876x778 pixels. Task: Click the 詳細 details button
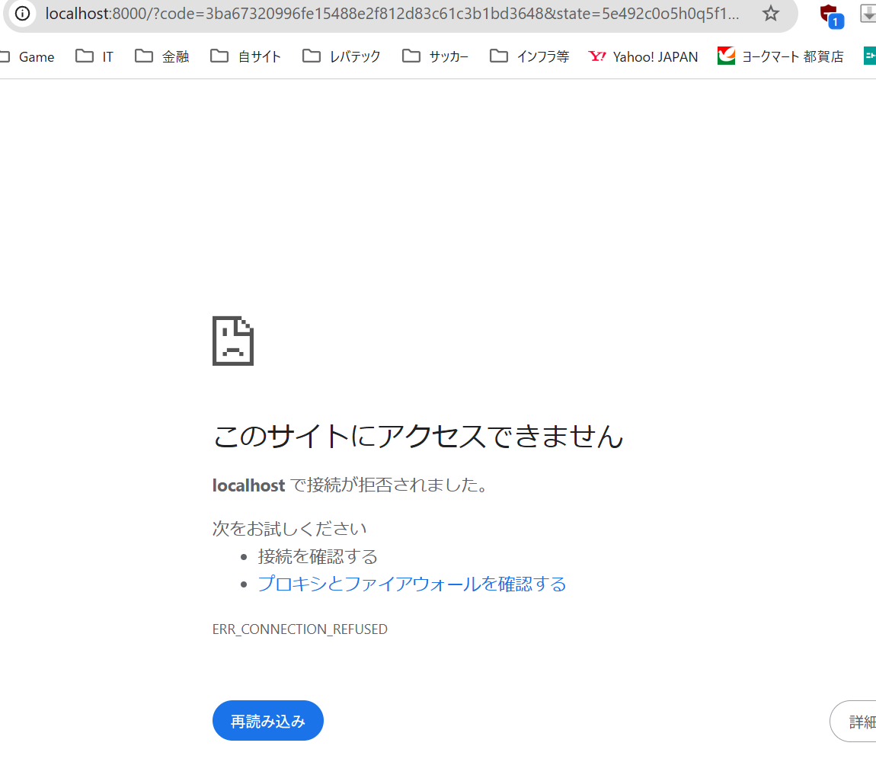pos(853,721)
